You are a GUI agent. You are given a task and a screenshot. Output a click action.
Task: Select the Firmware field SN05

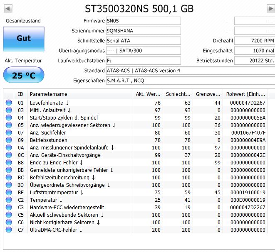click(144, 21)
